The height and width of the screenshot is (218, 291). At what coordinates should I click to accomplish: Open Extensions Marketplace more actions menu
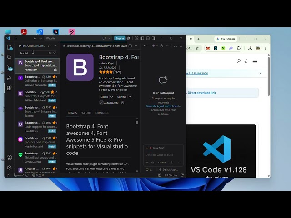[55, 46]
